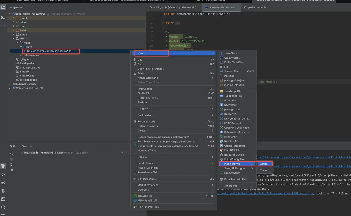Click the Dockerfile whale icon
Image resolution: width=351 pixels, height=216 pixels.
pos(222,114)
